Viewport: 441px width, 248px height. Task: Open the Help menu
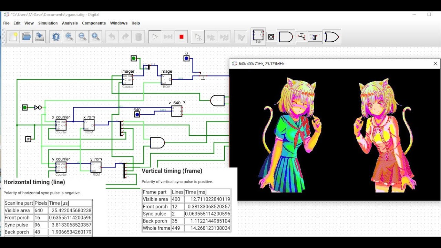coord(136,23)
